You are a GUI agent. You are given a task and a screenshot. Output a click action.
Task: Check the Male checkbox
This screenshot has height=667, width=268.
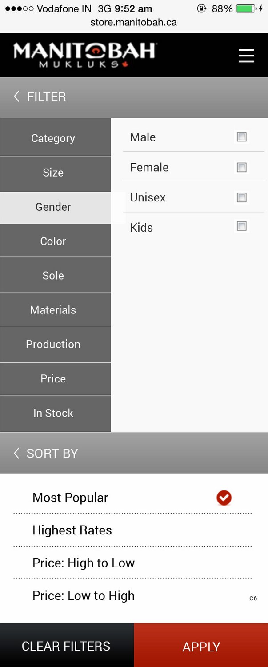pyautogui.click(x=242, y=137)
